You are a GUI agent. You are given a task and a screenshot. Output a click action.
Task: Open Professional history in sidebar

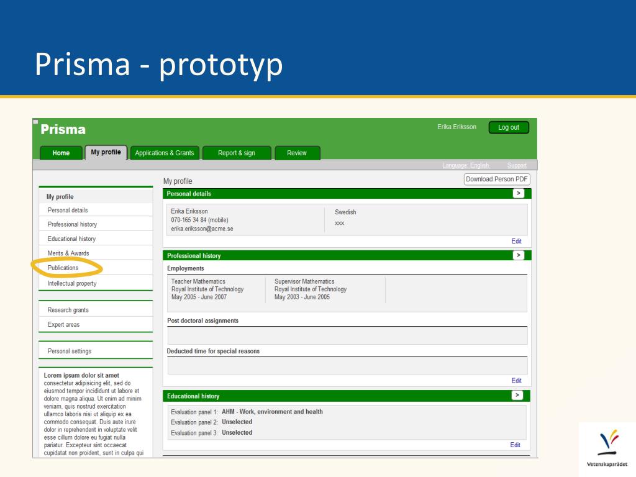coord(96,224)
